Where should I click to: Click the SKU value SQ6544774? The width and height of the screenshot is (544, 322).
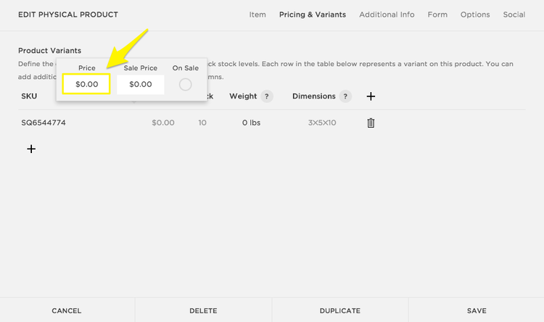click(44, 123)
